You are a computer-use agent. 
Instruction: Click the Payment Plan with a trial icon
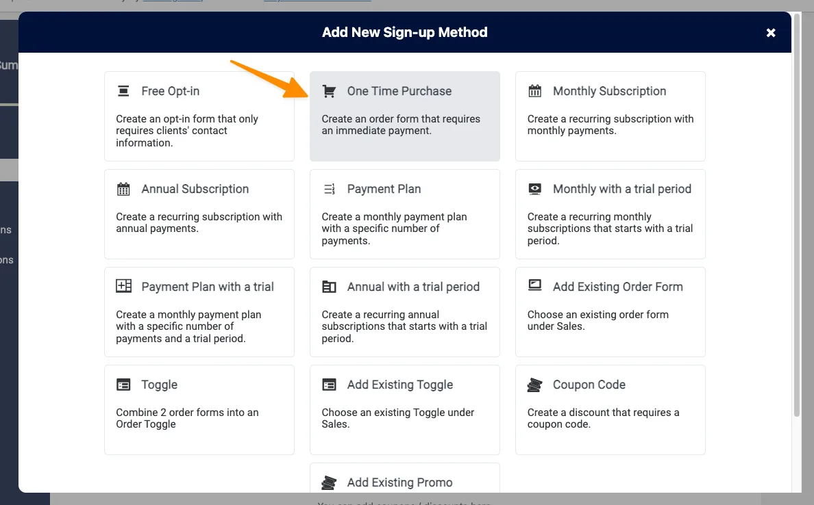click(x=123, y=287)
